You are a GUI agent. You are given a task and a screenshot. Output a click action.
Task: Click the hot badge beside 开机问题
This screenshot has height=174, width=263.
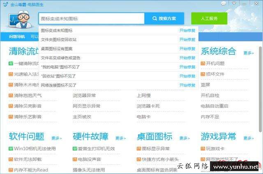[x=203, y=63]
